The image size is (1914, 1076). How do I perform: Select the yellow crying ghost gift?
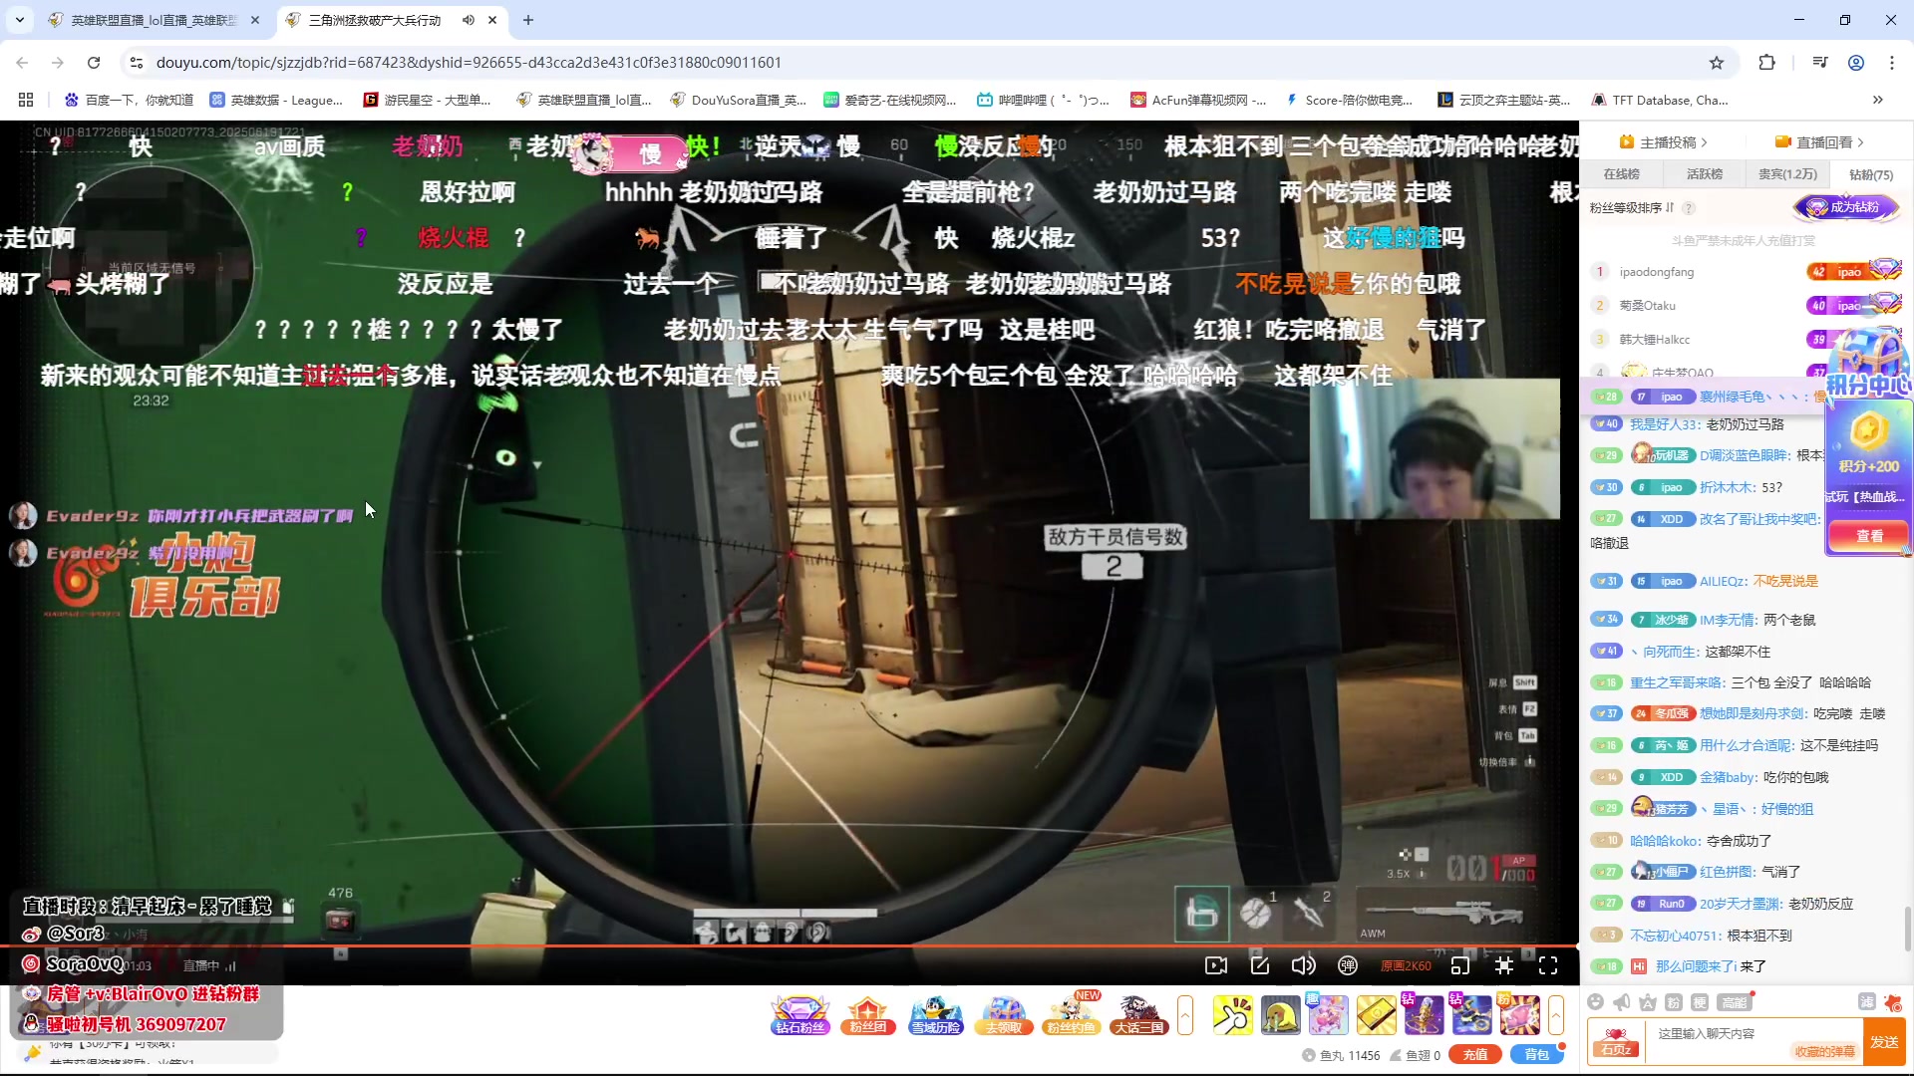pyautogui.click(x=1280, y=1015)
